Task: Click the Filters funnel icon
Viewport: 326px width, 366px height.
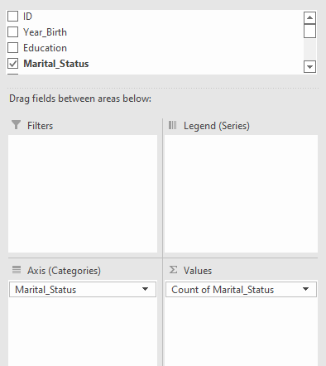Action: coord(17,125)
